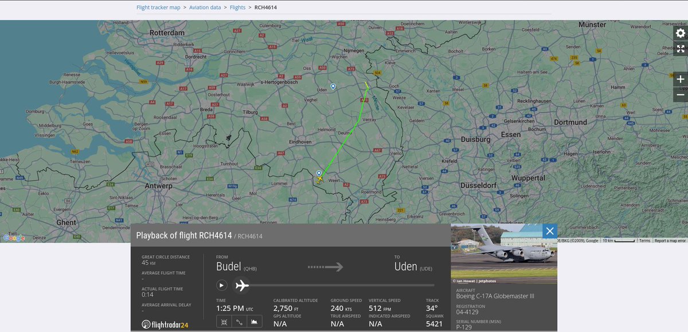Click the 10 km map scale
The height and width of the screenshot is (332, 688).
click(x=619, y=241)
